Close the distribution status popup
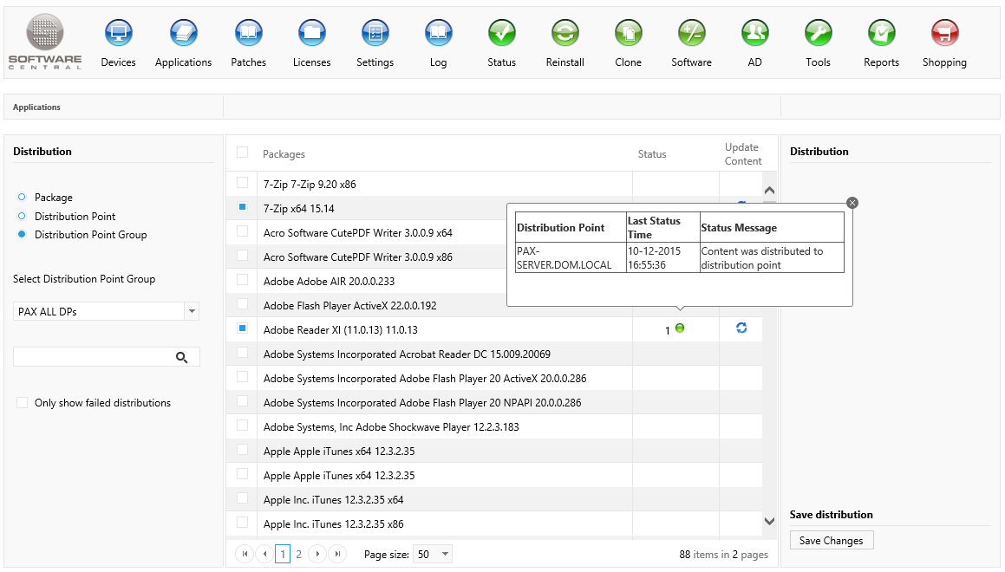Viewport: 1005px width, 572px height. tap(852, 203)
